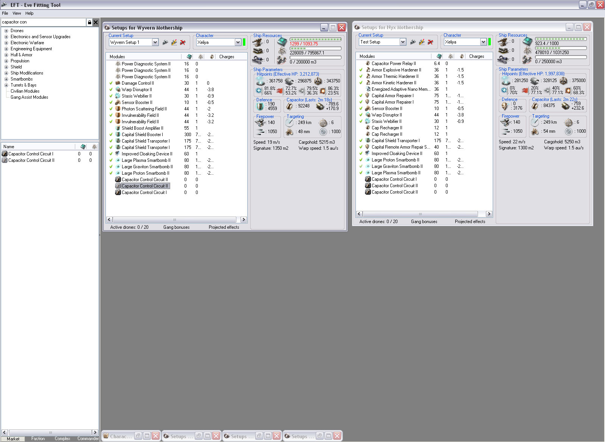Click the CPU resource icon in Wyvern Ship Resources
The height and width of the screenshot is (442, 605).
point(282,42)
